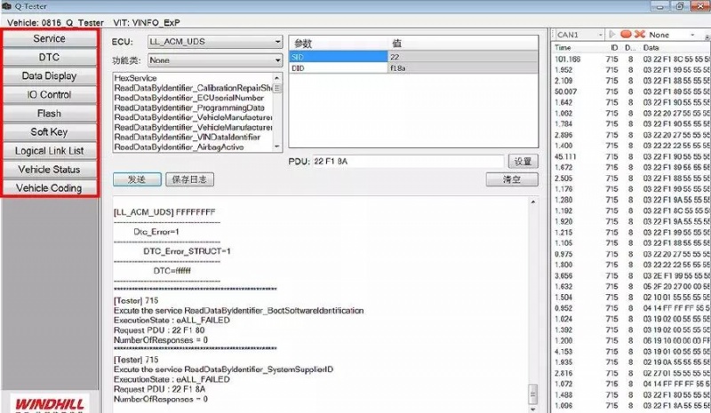The width and height of the screenshot is (711, 413).
Task: Click the 清空 clear button
Action: (523, 179)
